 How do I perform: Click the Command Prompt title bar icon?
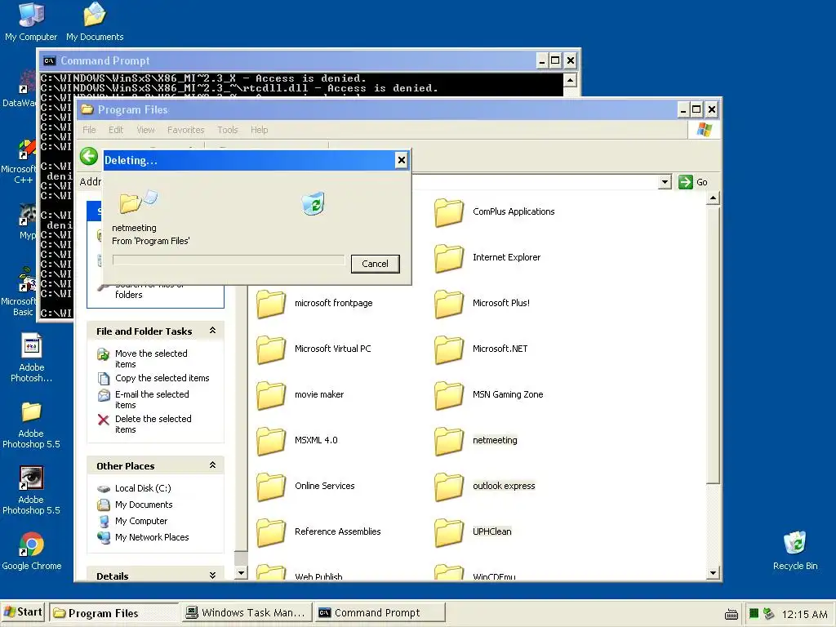click(x=50, y=60)
